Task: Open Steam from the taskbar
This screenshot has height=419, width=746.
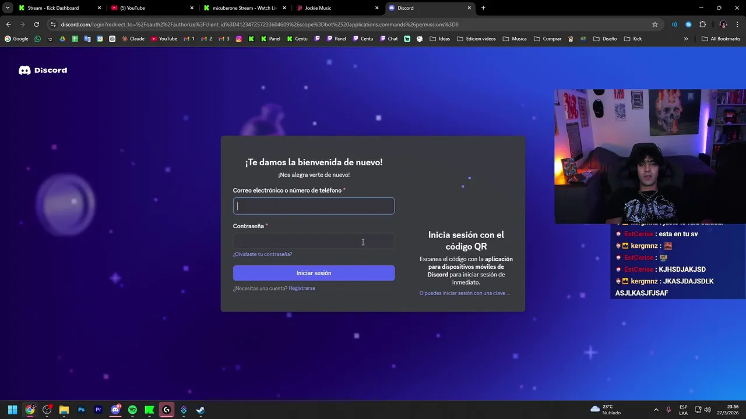Action: (x=200, y=410)
